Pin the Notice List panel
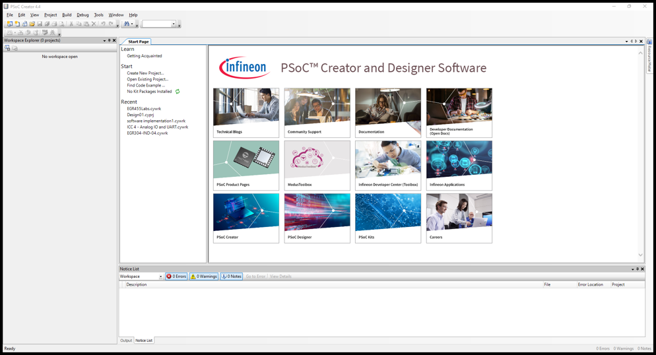 click(x=638, y=269)
